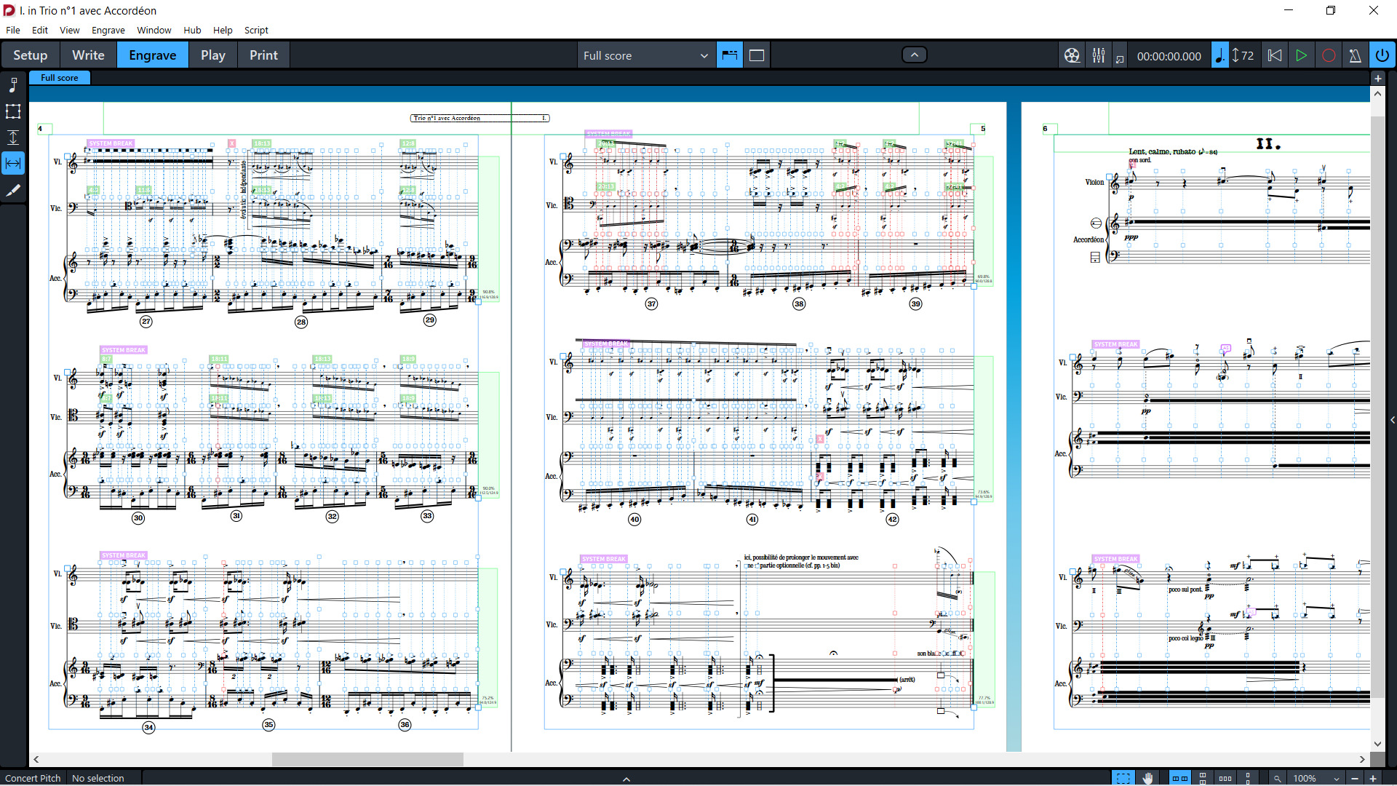Open the Engrave menu
This screenshot has height=786, width=1397.
tap(108, 30)
